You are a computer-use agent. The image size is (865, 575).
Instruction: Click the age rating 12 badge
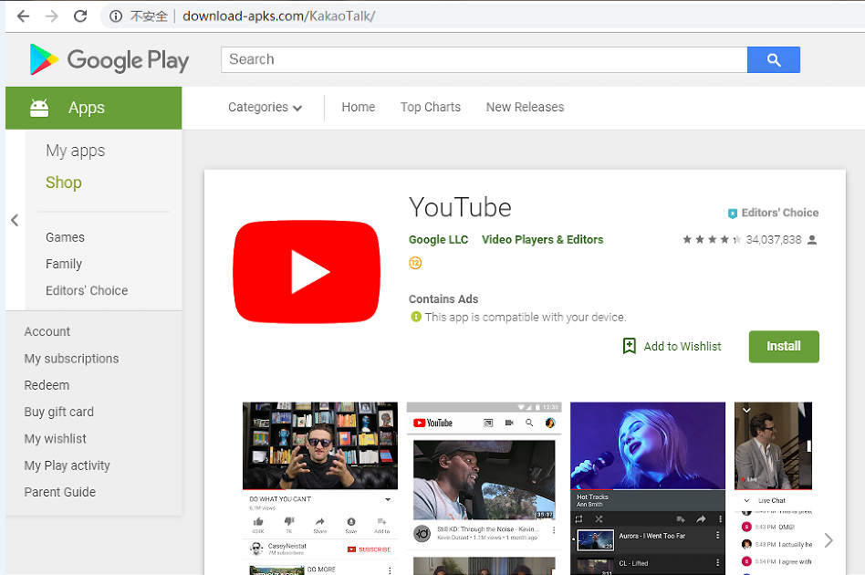click(415, 263)
